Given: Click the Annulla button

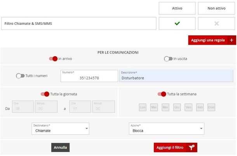Looking at the screenshot, I should [61, 147].
